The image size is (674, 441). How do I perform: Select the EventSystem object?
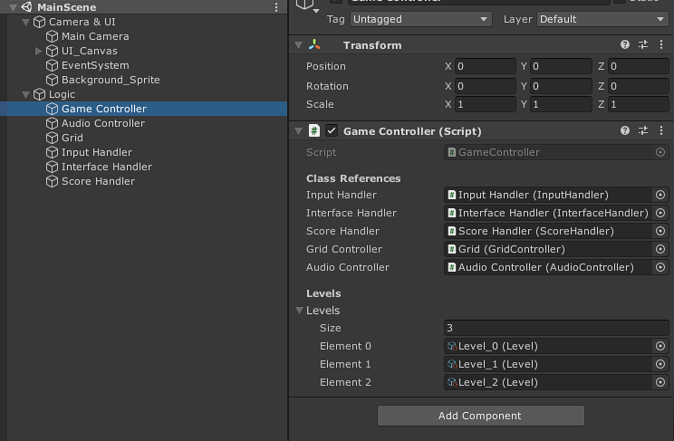pos(95,65)
